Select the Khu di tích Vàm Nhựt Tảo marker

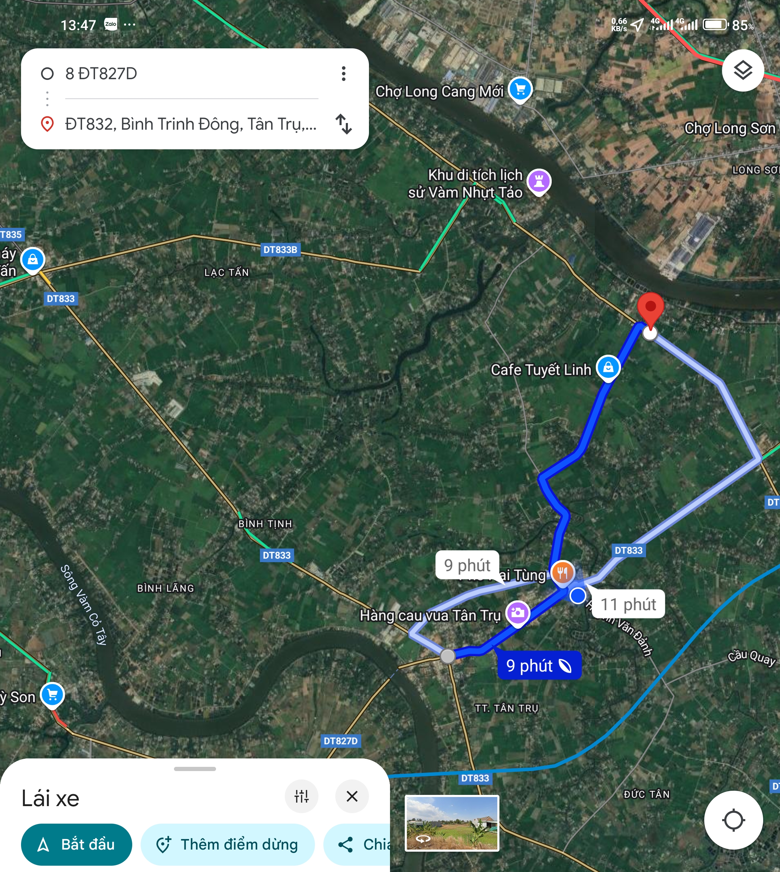539,182
